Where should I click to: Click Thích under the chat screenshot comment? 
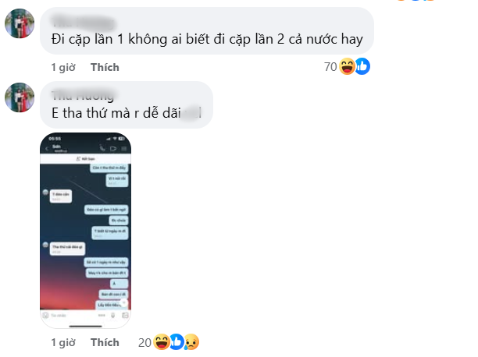coord(105,342)
